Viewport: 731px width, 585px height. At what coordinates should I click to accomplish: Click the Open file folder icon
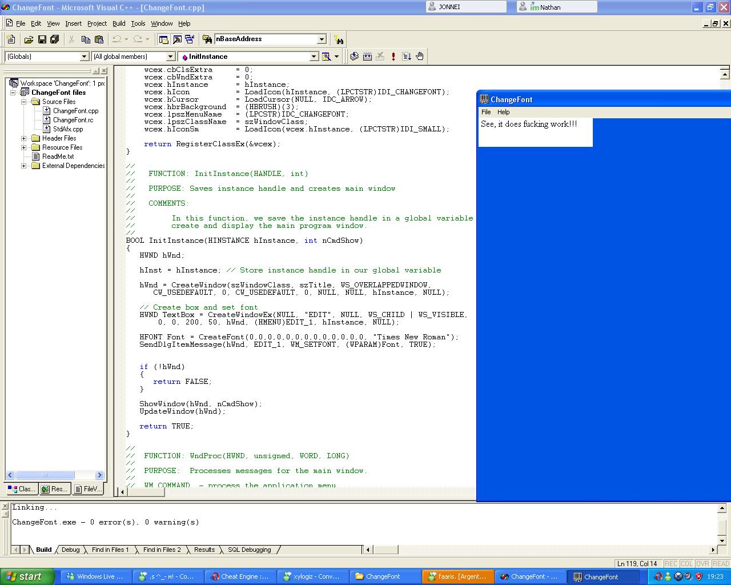click(28, 39)
